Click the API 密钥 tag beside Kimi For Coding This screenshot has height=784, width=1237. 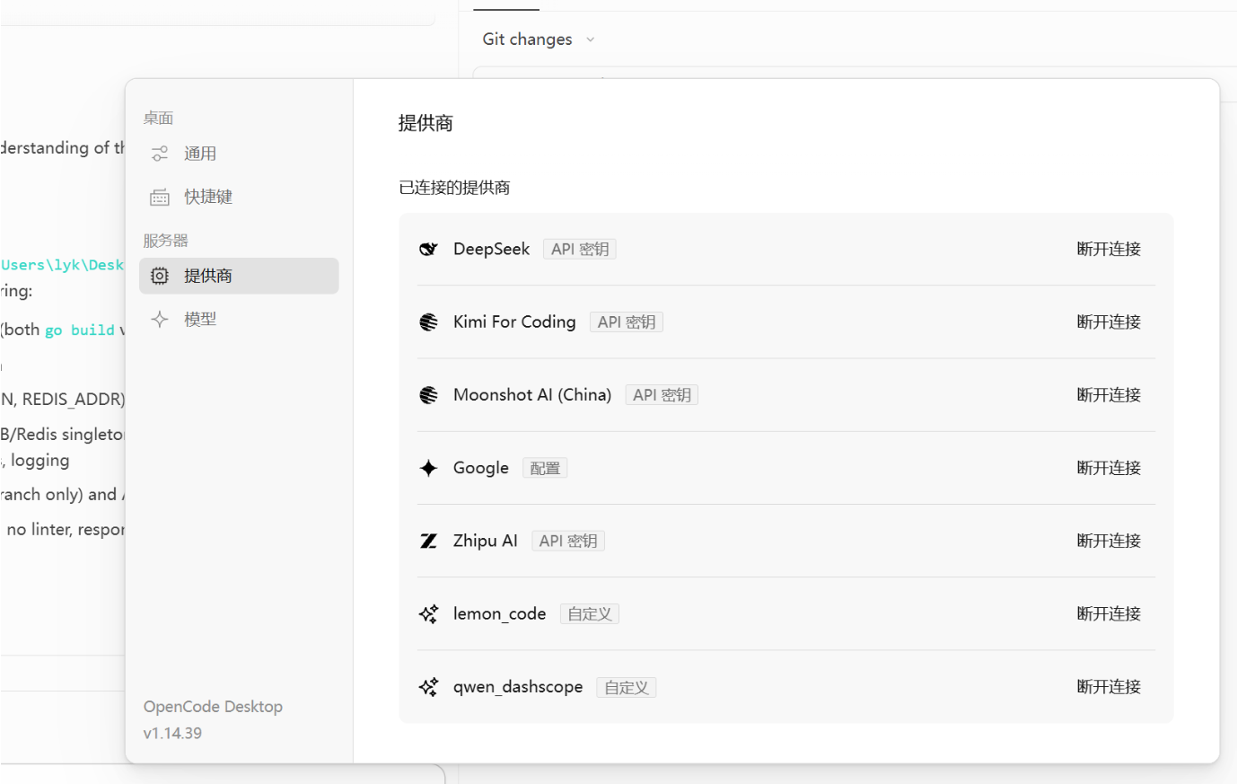click(627, 322)
